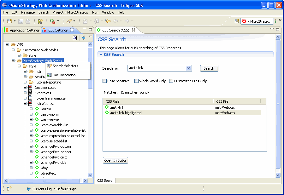Viewport: 284px width, 195px height.
Task: Click the editor scroll down arrow
Action: (x=278, y=175)
